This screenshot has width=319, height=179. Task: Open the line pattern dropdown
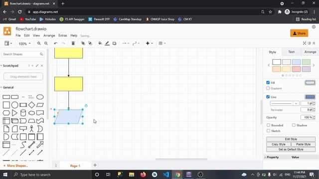pyautogui.click(x=285, y=103)
